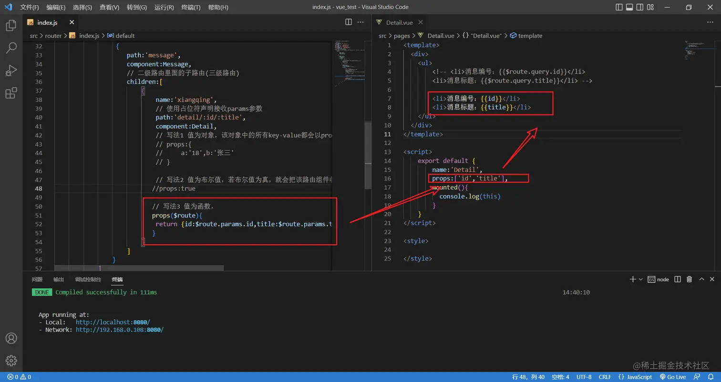This screenshot has height=382, width=721.
Task: Open the http://localhost:8080/ link
Action: click(x=113, y=322)
